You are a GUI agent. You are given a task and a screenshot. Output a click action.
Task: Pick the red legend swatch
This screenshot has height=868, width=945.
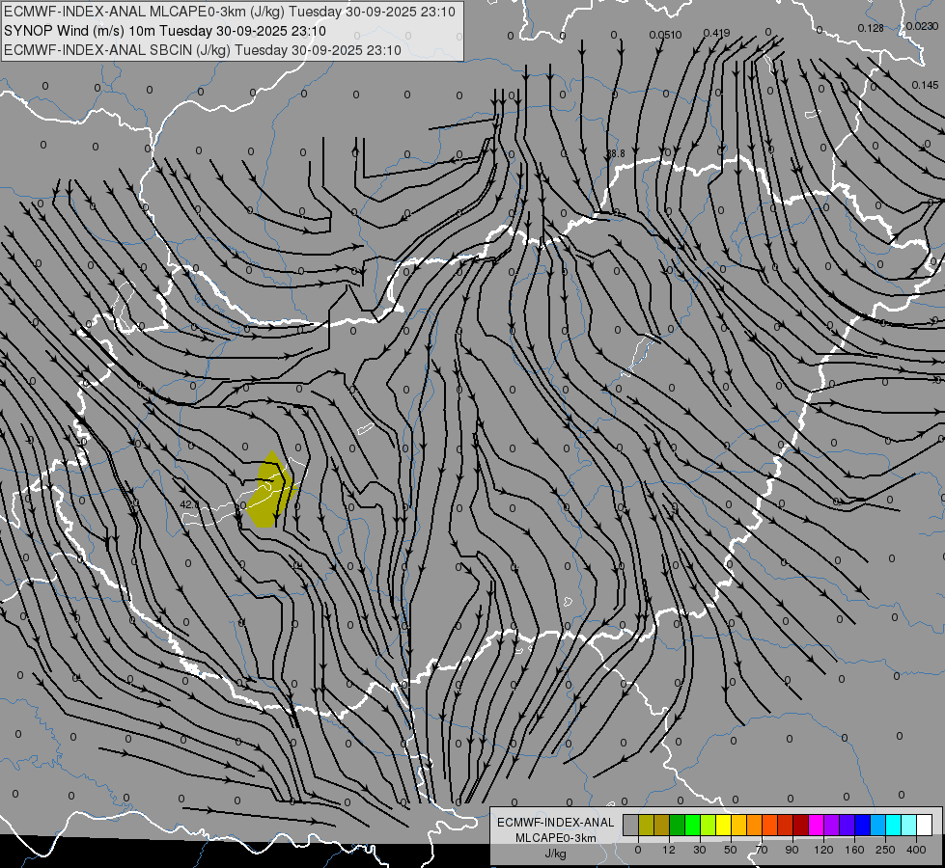point(786,825)
